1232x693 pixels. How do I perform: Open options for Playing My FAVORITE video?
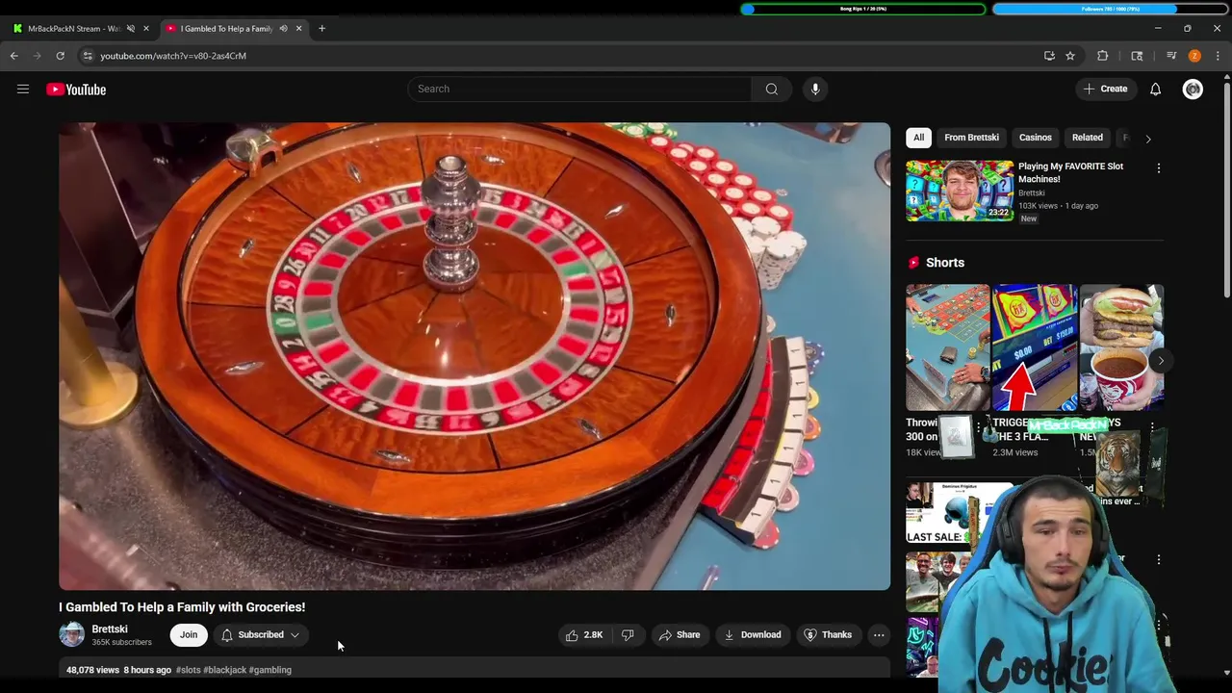[1158, 167]
